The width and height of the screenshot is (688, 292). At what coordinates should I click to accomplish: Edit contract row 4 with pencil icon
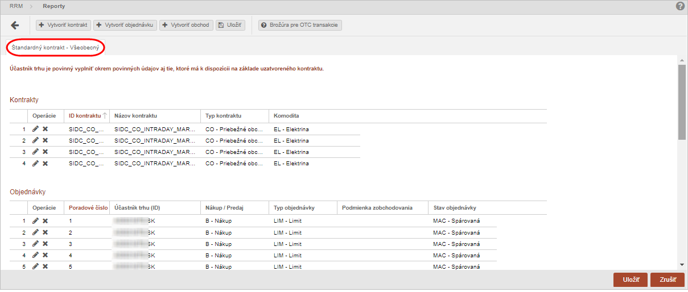coord(36,164)
